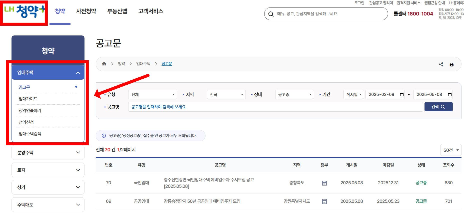Open the 상태 dropdown showing 공고중
464x213 pixels.
294,94
